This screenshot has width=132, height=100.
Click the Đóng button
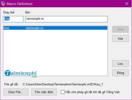[120, 73]
